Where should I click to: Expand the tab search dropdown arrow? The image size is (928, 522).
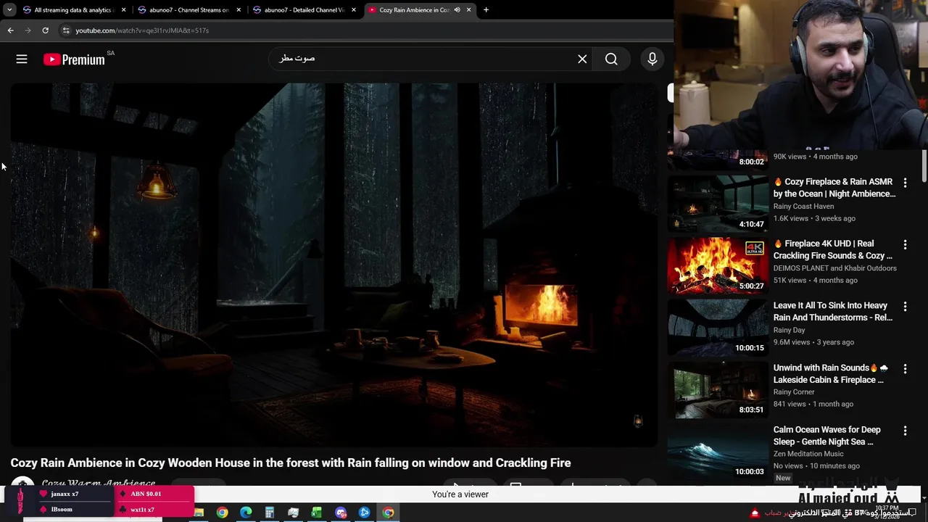point(9,10)
